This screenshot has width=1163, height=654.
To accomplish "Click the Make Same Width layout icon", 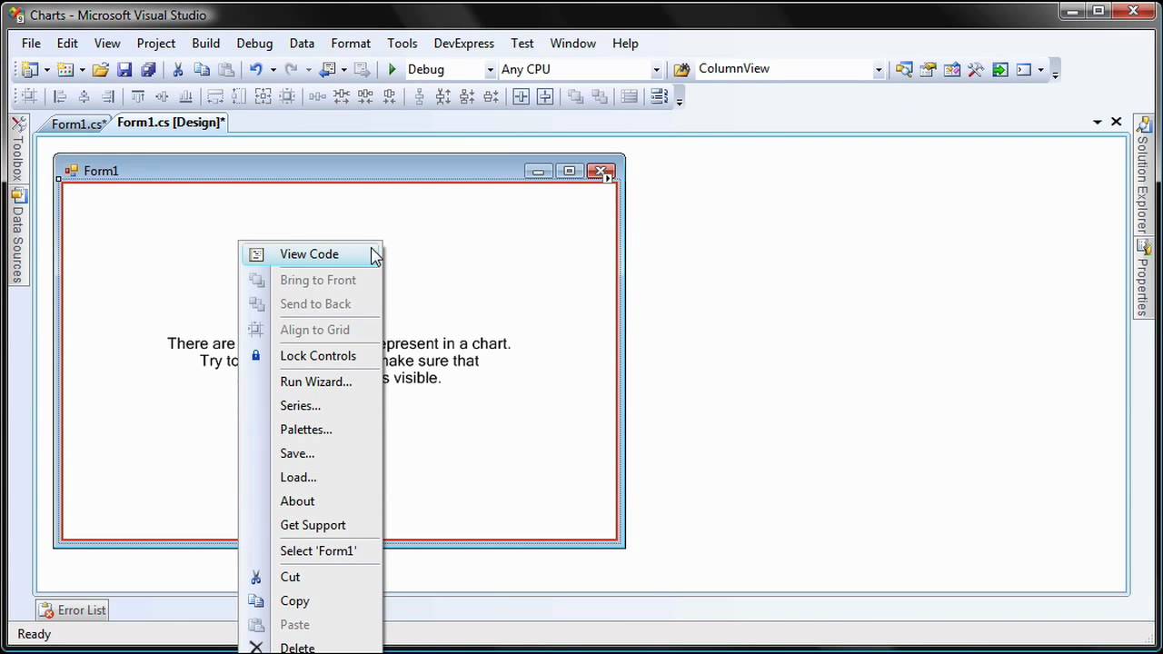I will coord(215,96).
